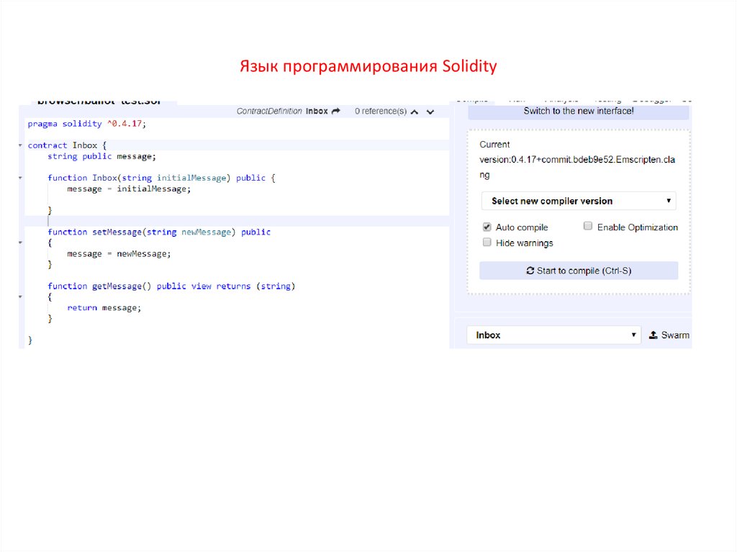Screen dimensions: 737x552
Task: Click Switch to the new interface button
Action: 579,112
